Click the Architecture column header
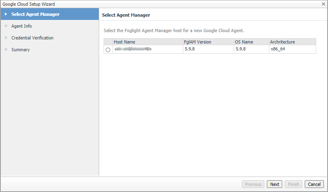The width and height of the screenshot is (328, 192). [282, 42]
